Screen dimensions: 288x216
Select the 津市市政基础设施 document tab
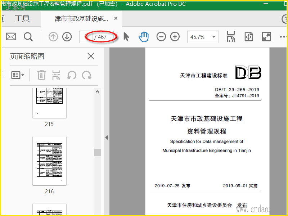point(81,19)
